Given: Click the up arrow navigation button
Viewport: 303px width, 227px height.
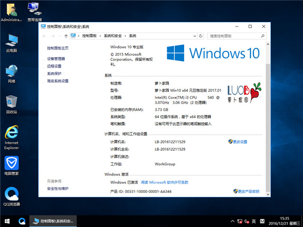Looking at the screenshot, I should click(x=66, y=35).
